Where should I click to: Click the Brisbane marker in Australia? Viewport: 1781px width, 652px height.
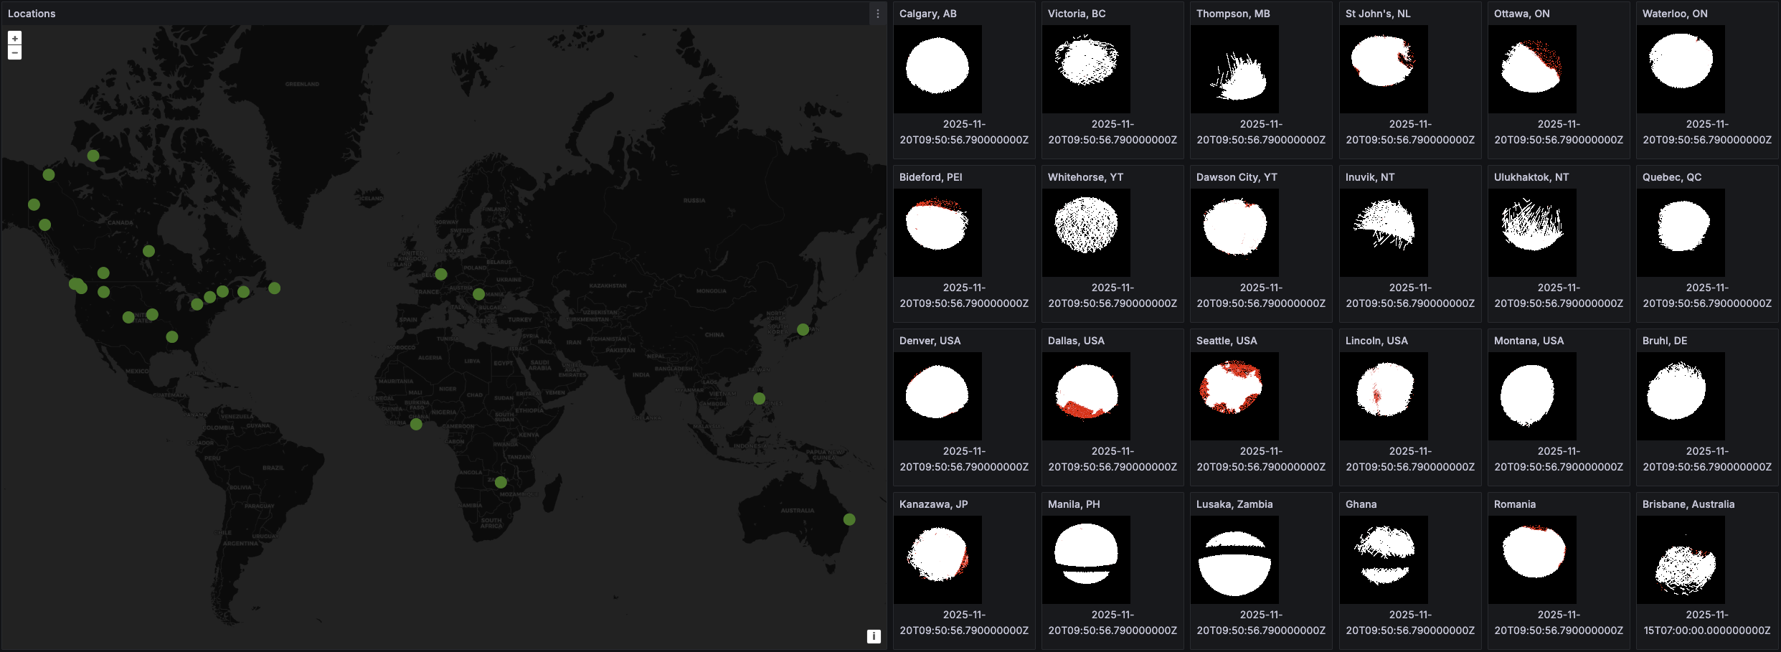tap(849, 519)
